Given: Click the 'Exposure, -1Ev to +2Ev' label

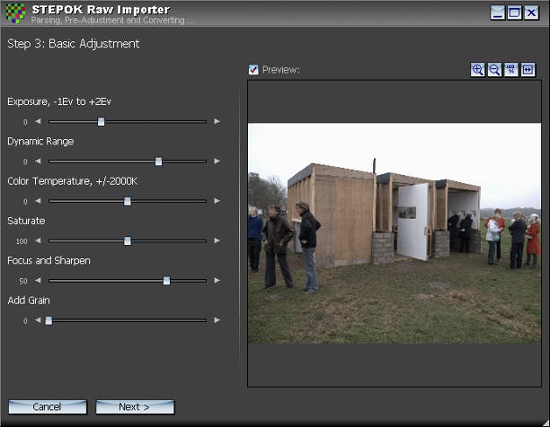Looking at the screenshot, I should 59,102.
